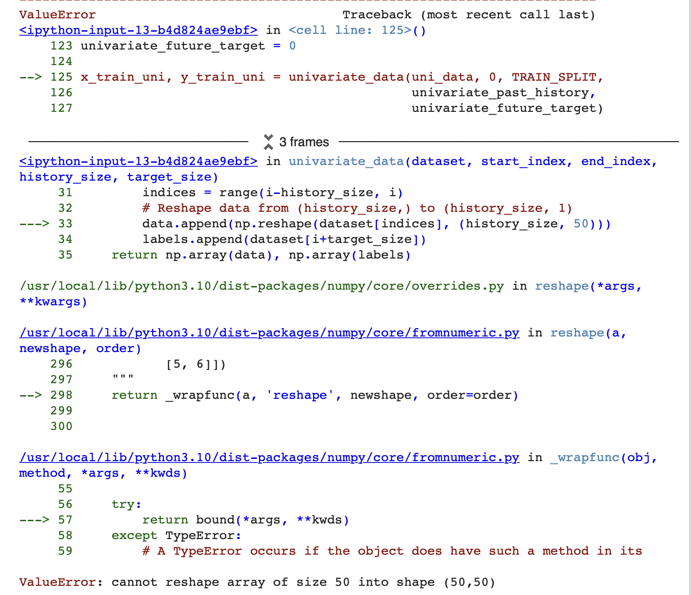Open fromnumeric.py link for reshape function
The image size is (691, 595).
[269, 333]
